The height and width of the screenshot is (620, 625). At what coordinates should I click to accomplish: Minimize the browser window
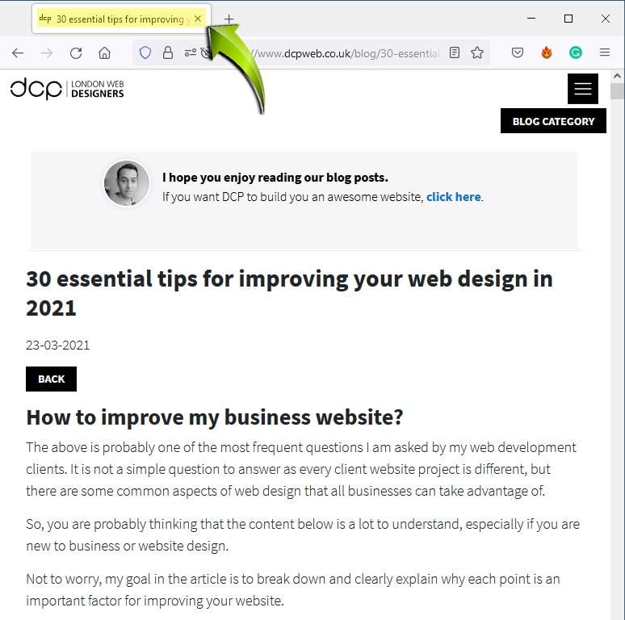[x=531, y=19]
